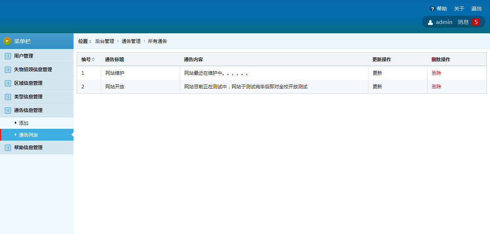The image size is (490, 234).
Task: Click 删除 for the 网站维护 row
Action: [437, 73]
